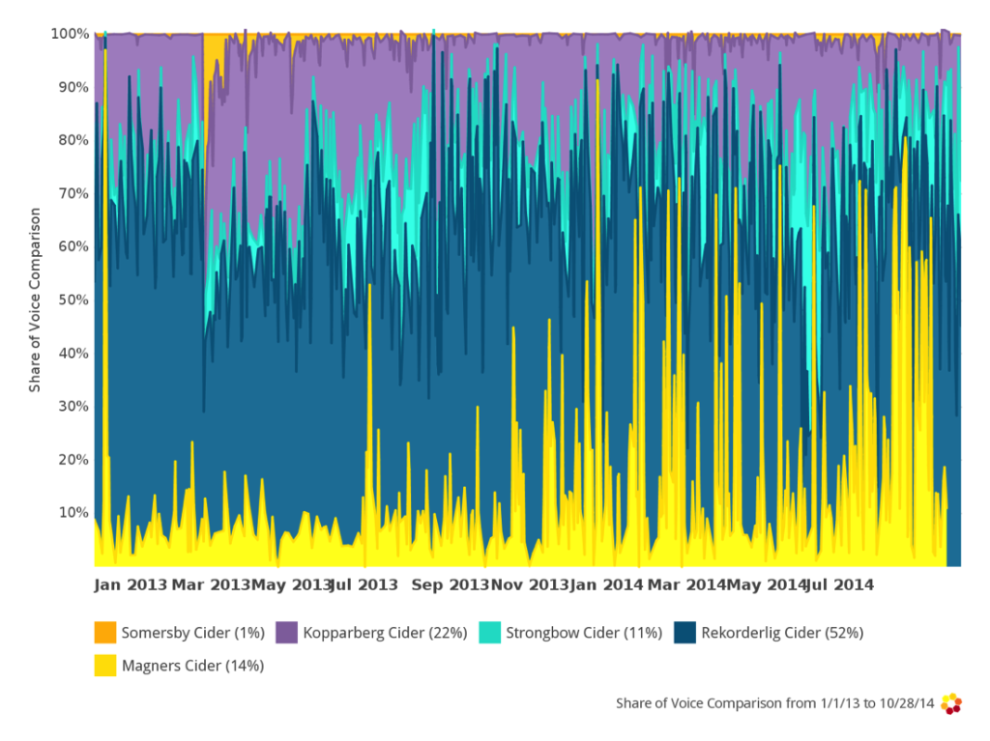The width and height of the screenshot is (990, 741).
Task: Click the 20% y-axis label
Action: pos(73,460)
